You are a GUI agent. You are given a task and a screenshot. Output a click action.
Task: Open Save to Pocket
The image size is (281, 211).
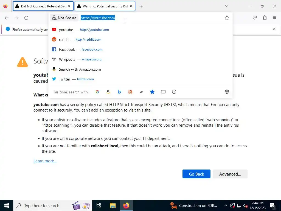coord(254,18)
